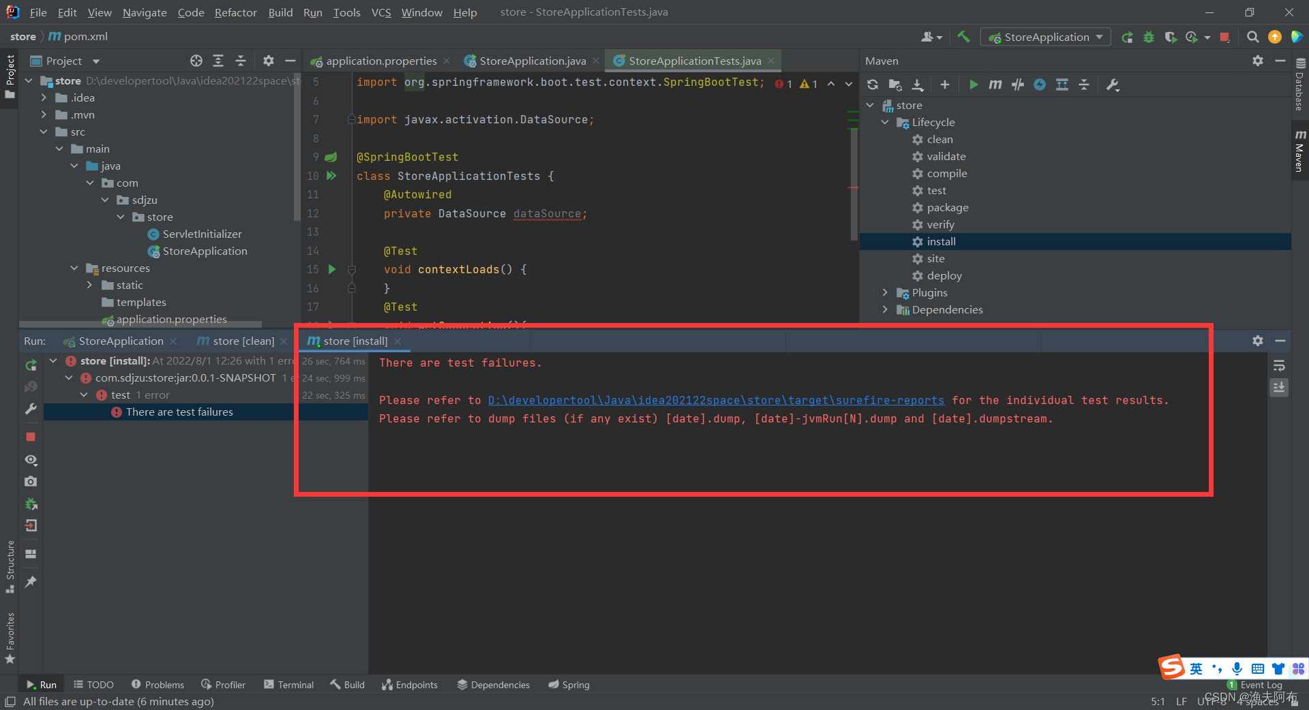This screenshot has width=1309, height=710.
Task: Rerun the install build in Run panel
Action: pos(31,365)
